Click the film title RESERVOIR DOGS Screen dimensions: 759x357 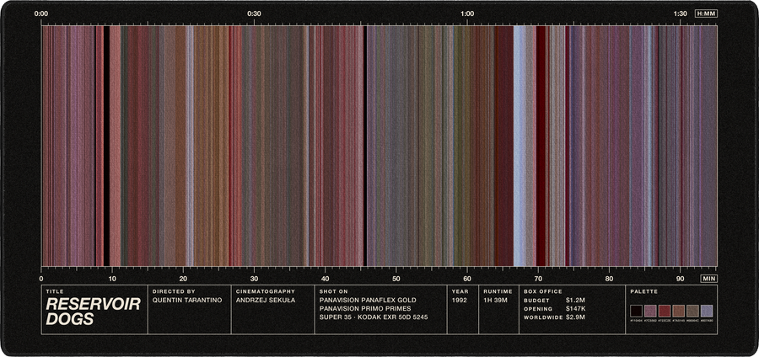[x=93, y=312]
